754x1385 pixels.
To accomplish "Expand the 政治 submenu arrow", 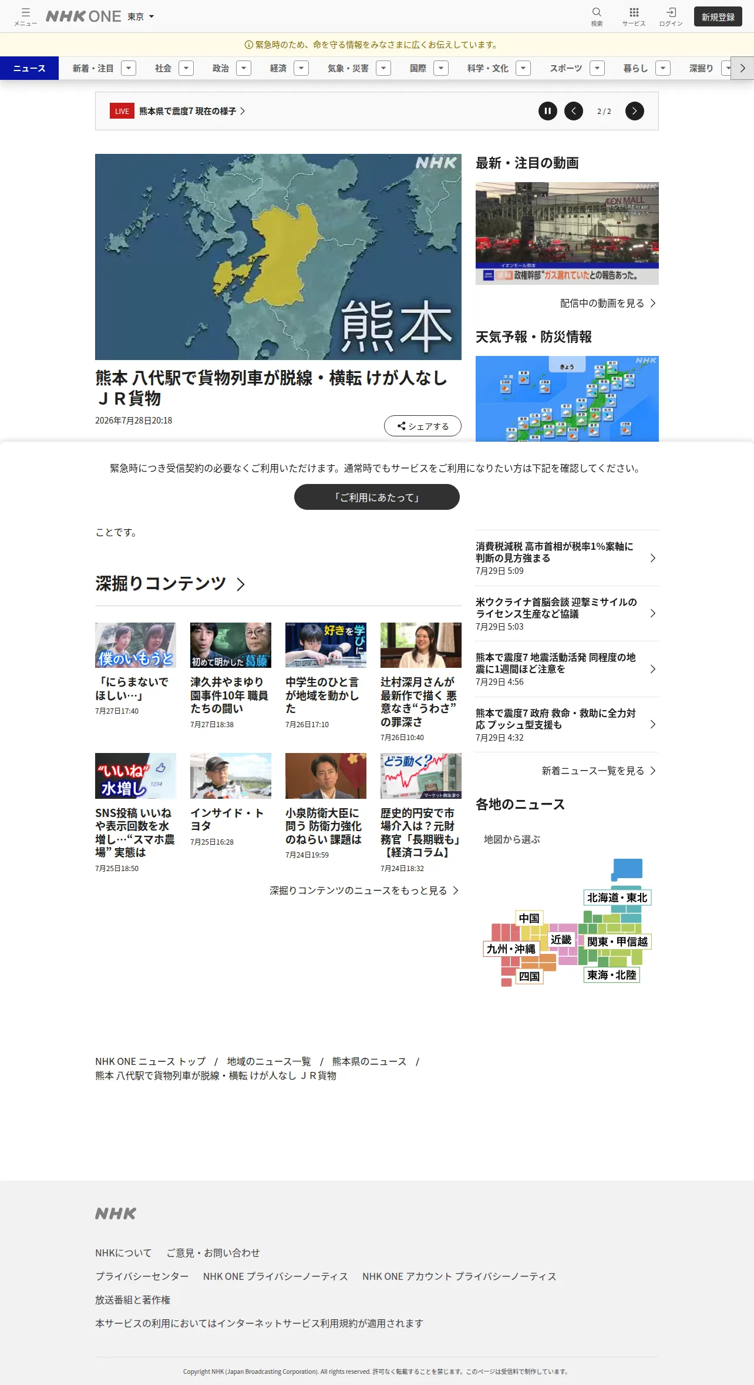I will coord(244,68).
